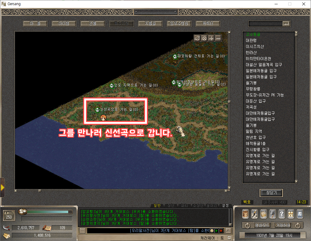Click map horizontal scrollbar right arrow

click(226, 191)
